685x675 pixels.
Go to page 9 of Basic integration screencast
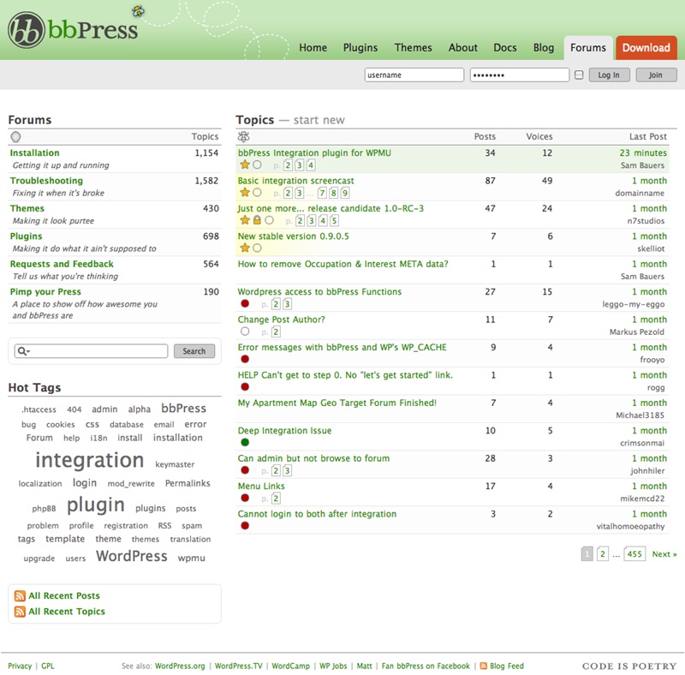tap(345, 193)
